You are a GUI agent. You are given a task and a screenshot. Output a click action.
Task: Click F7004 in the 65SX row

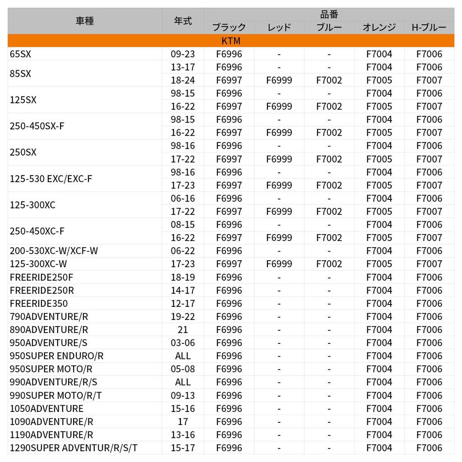pos(379,54)
